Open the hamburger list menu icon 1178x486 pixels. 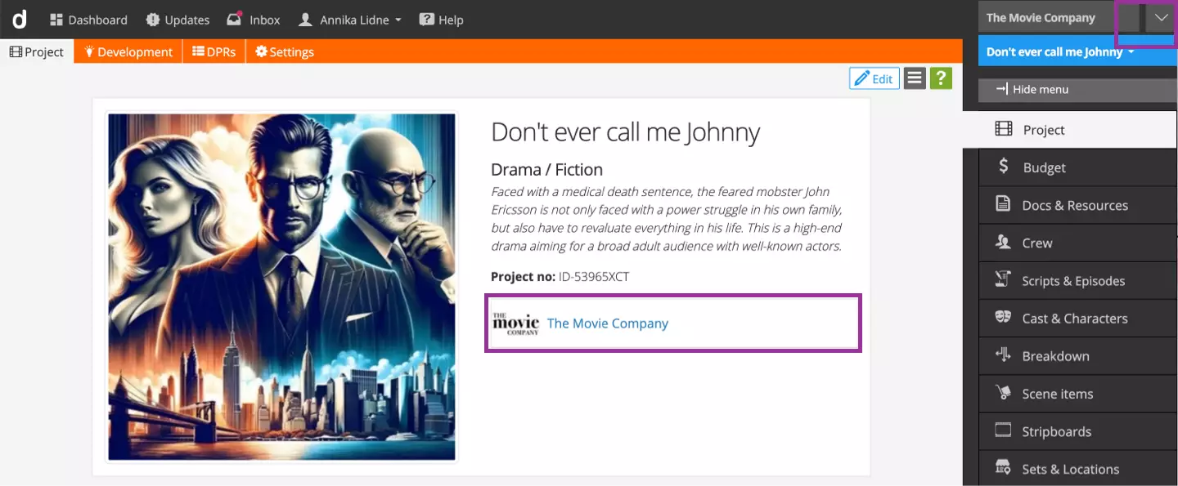915,78
